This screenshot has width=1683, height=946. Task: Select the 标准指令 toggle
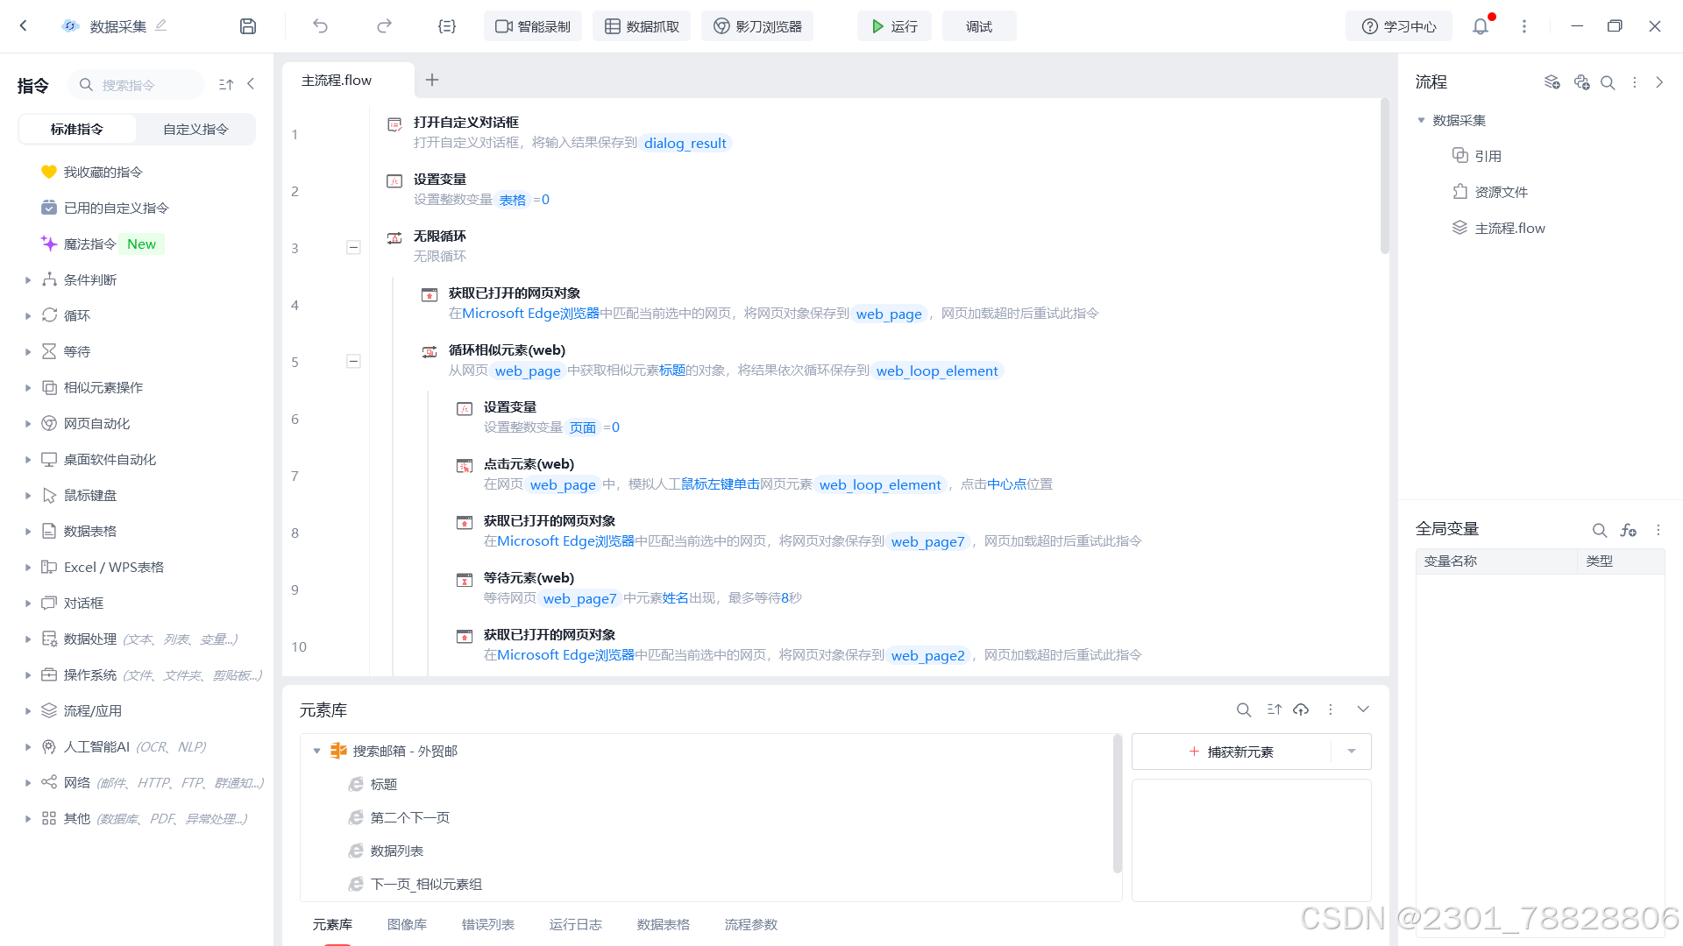pos(77,129)
